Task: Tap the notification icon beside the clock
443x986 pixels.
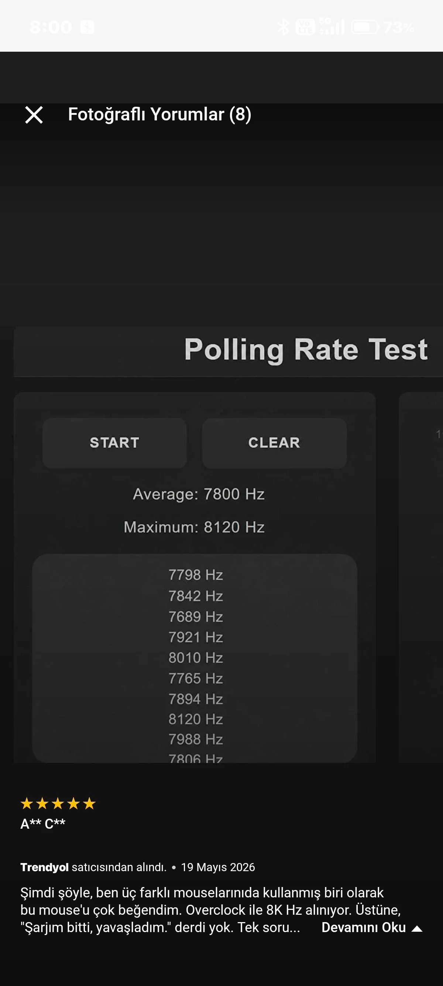Action: coord(87,27)
